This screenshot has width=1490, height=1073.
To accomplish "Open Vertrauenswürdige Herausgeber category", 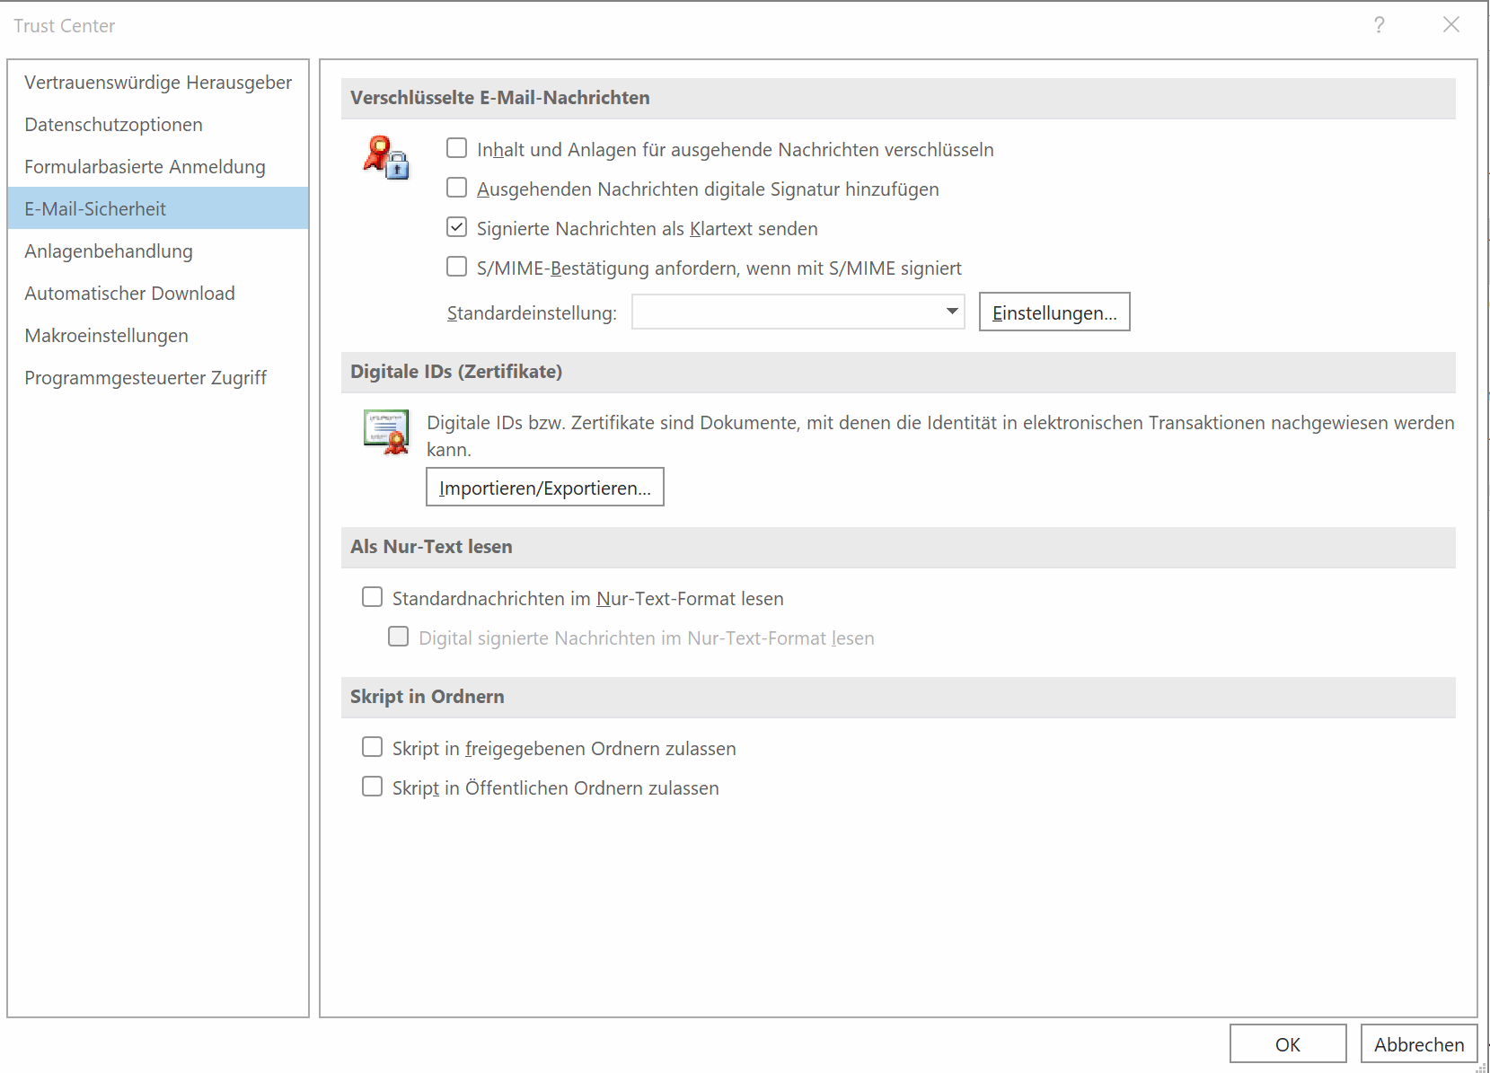I will pos(158,83).
